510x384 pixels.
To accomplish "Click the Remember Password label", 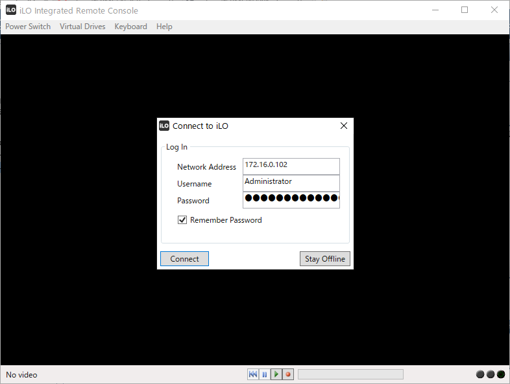I will point(226,220).
